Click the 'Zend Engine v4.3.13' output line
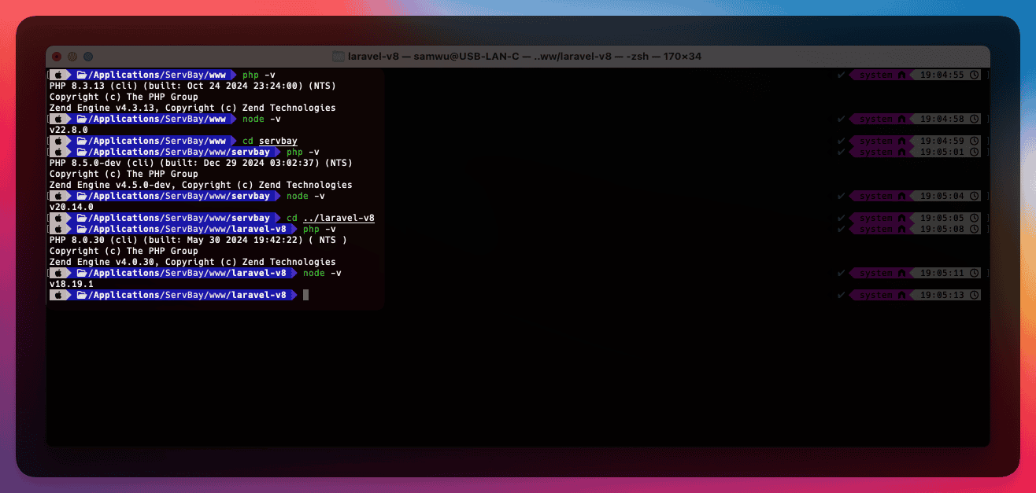This screenshot has height=493, width=1036. pyautogui.click(x=193, y=108)
